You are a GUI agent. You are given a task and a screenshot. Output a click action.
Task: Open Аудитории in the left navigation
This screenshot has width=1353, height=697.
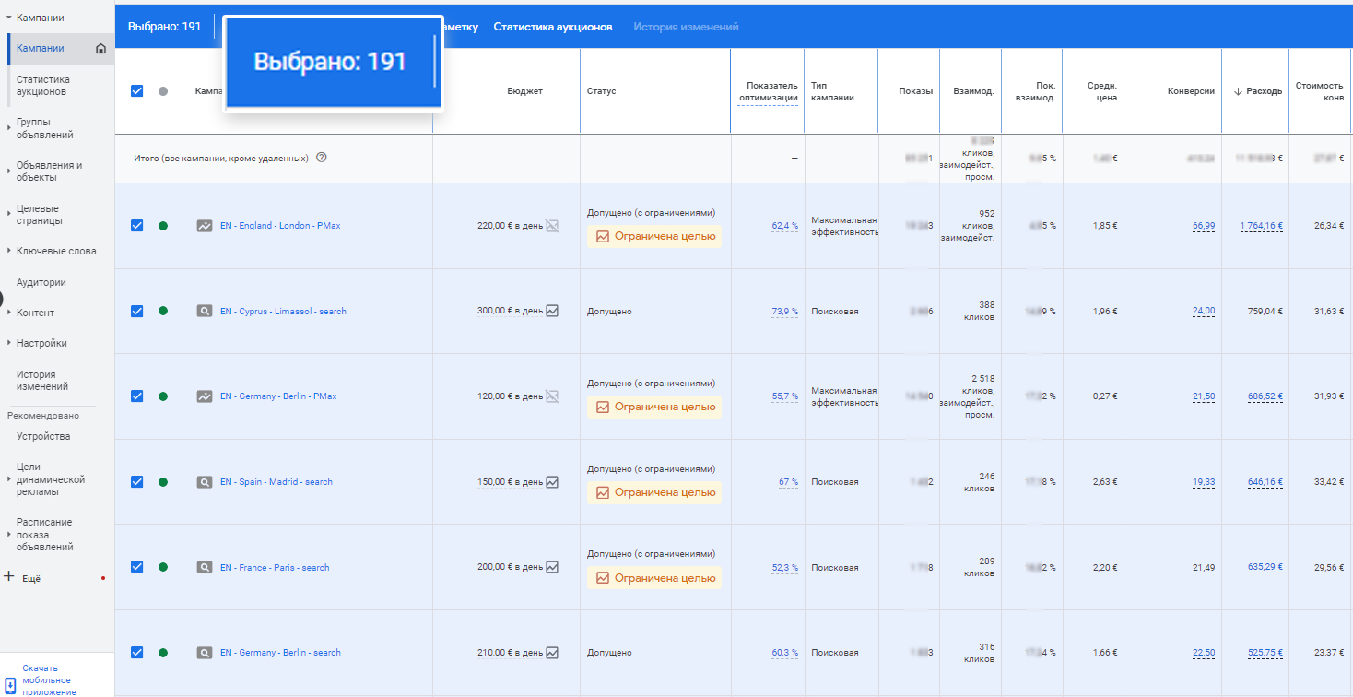click(x=41, y=282)
